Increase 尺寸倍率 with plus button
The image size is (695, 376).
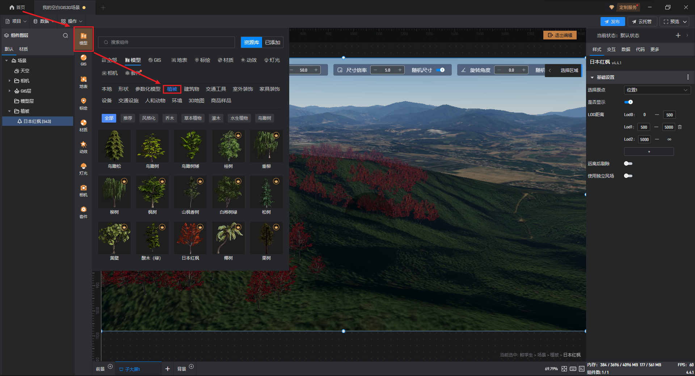click(400, 70)
